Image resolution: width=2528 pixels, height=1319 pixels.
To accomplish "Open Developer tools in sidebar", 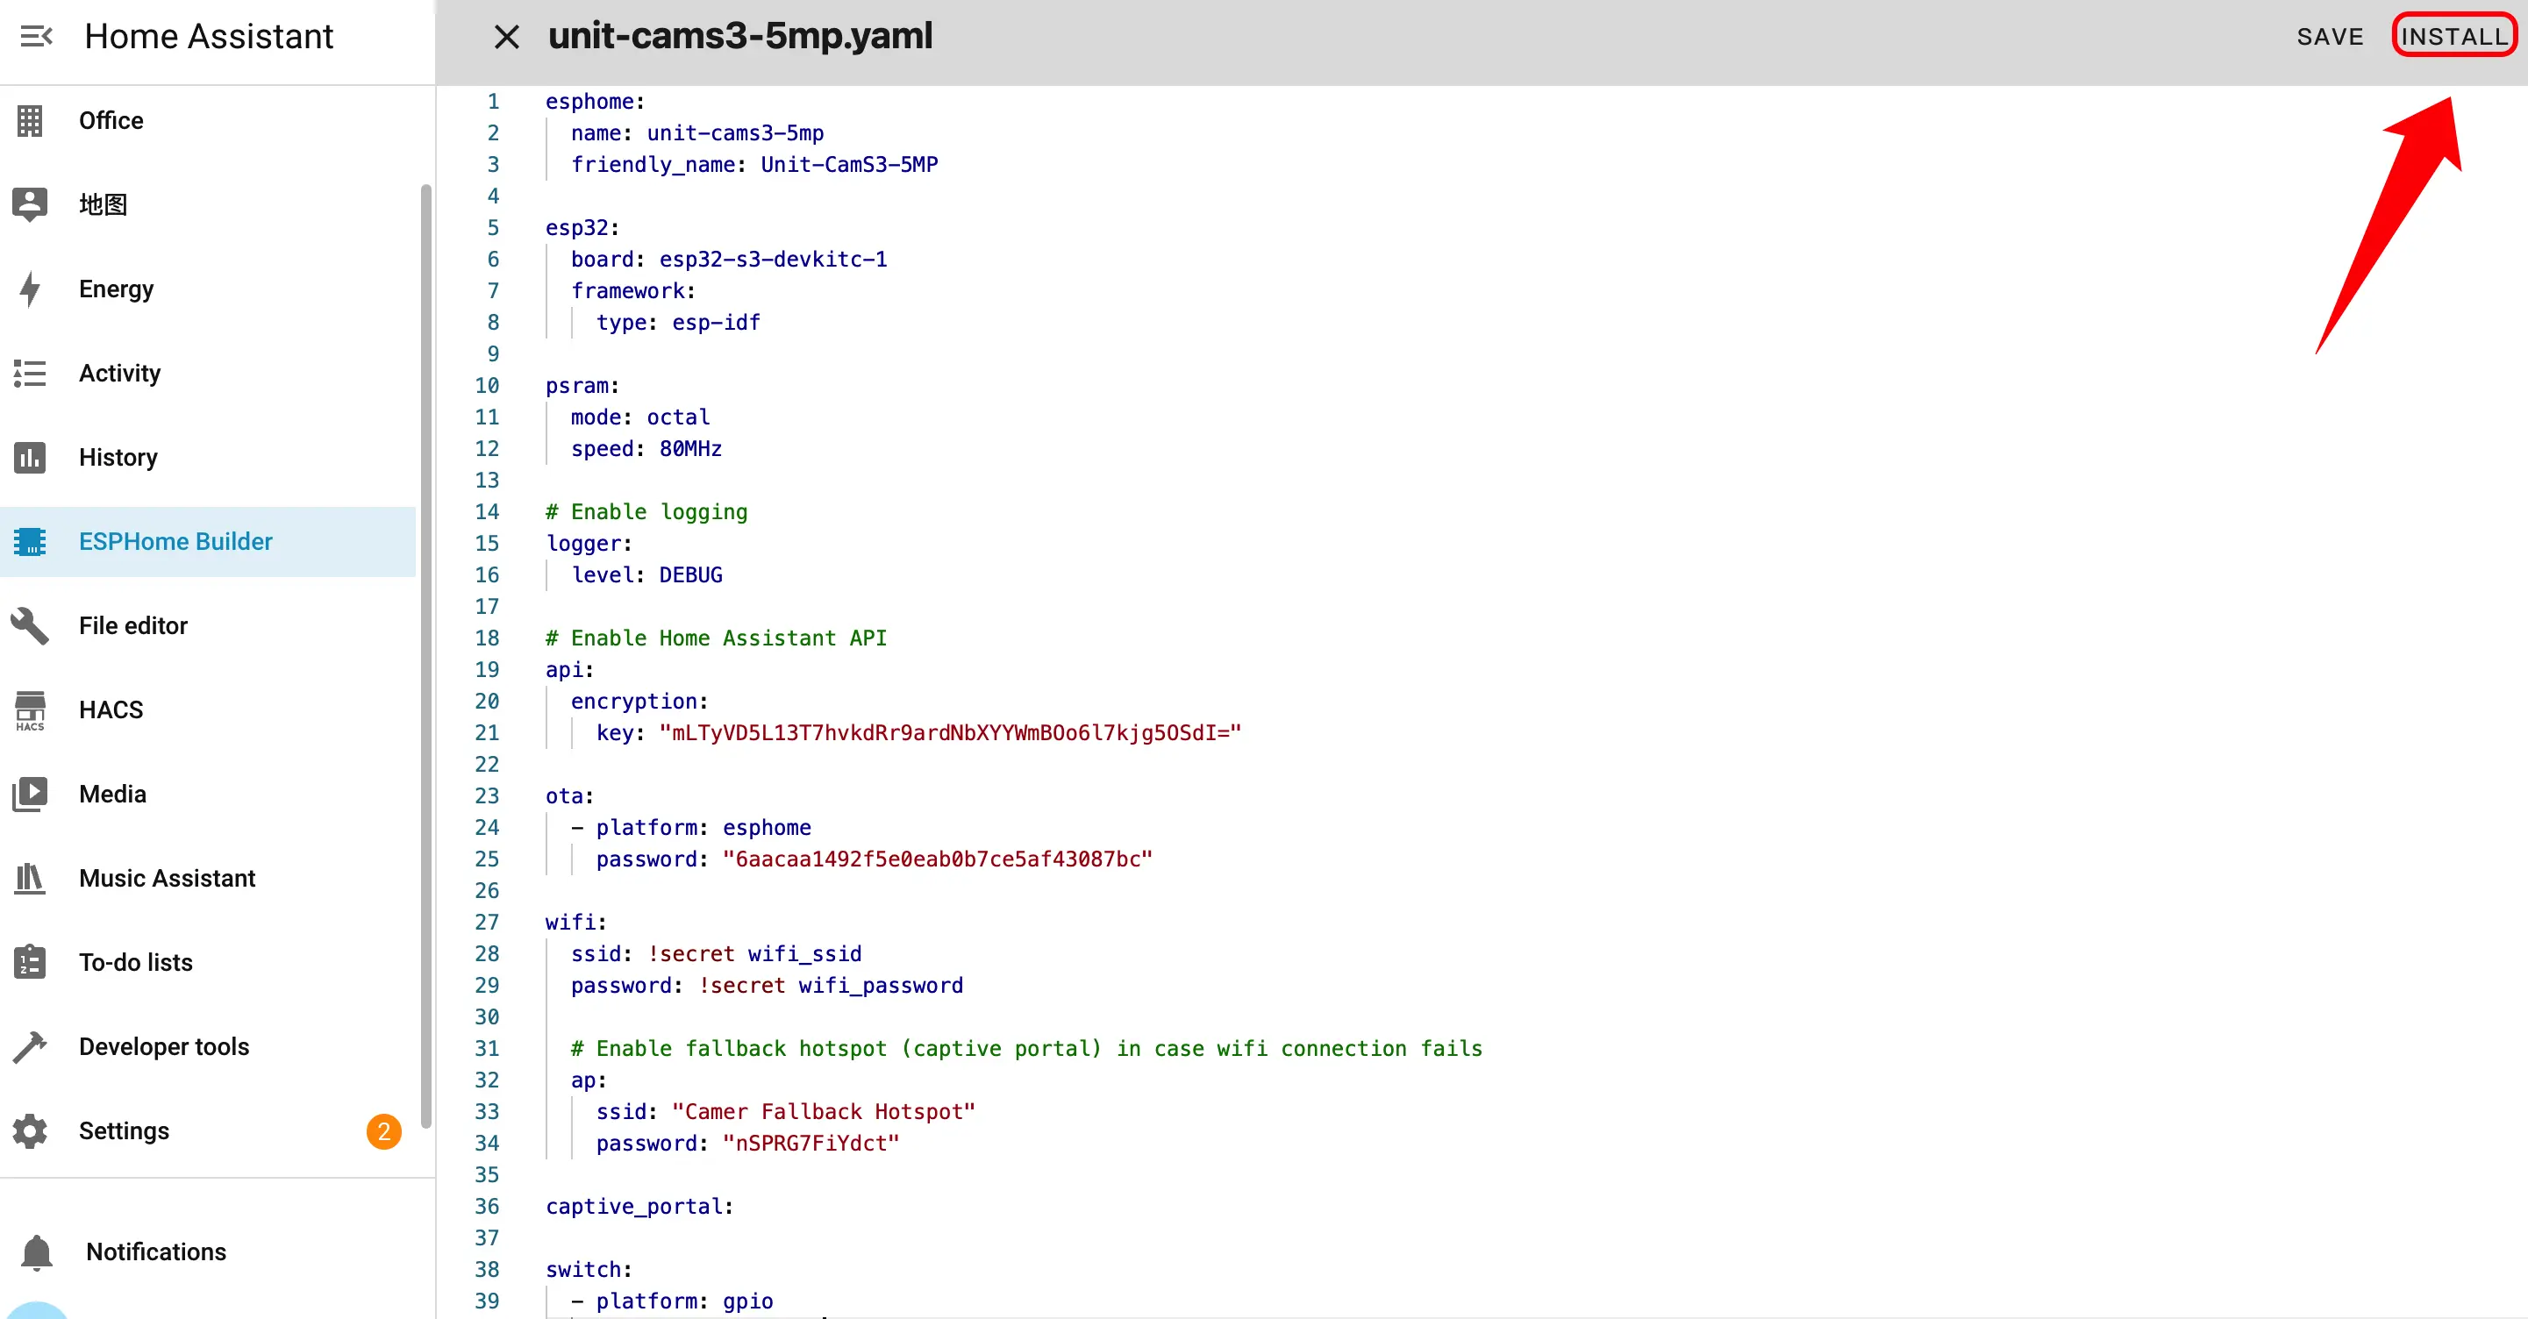I will point(164,1047).
